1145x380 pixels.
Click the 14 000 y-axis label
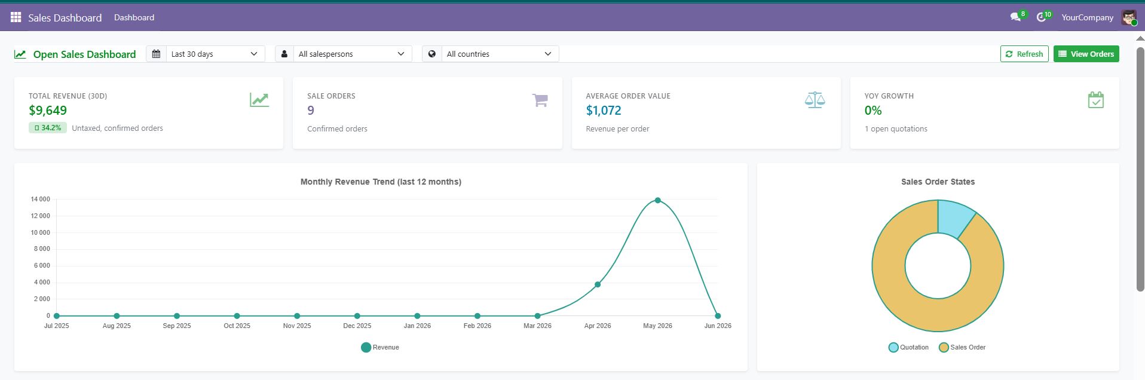[41, 199]
